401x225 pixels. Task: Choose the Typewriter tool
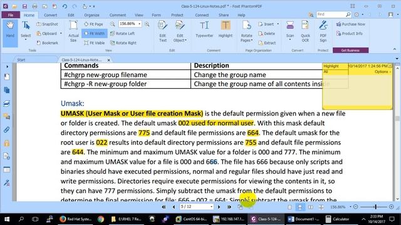(x=204, y=29)
